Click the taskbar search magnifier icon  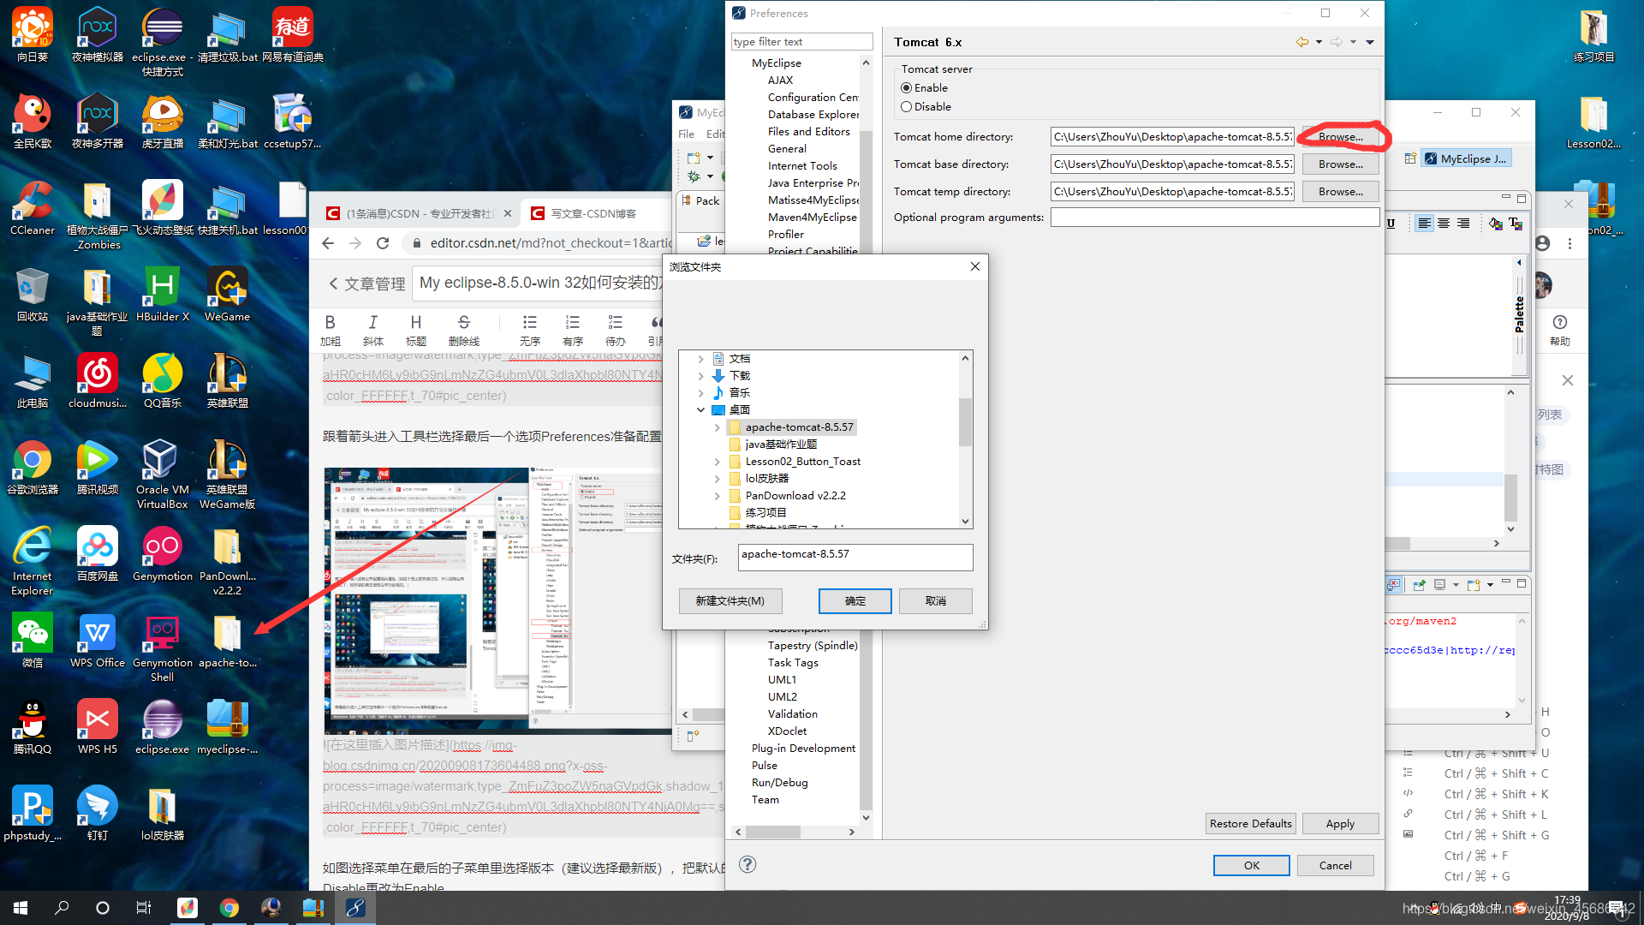click(x=62, y=908)
